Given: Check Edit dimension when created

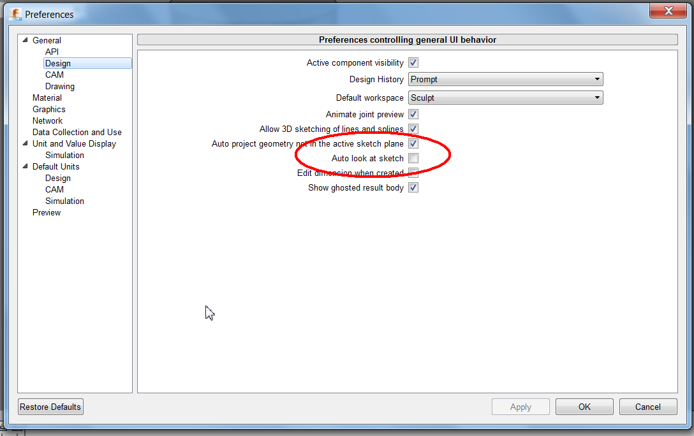Looking at the screenshot, I should click(413, 173).
